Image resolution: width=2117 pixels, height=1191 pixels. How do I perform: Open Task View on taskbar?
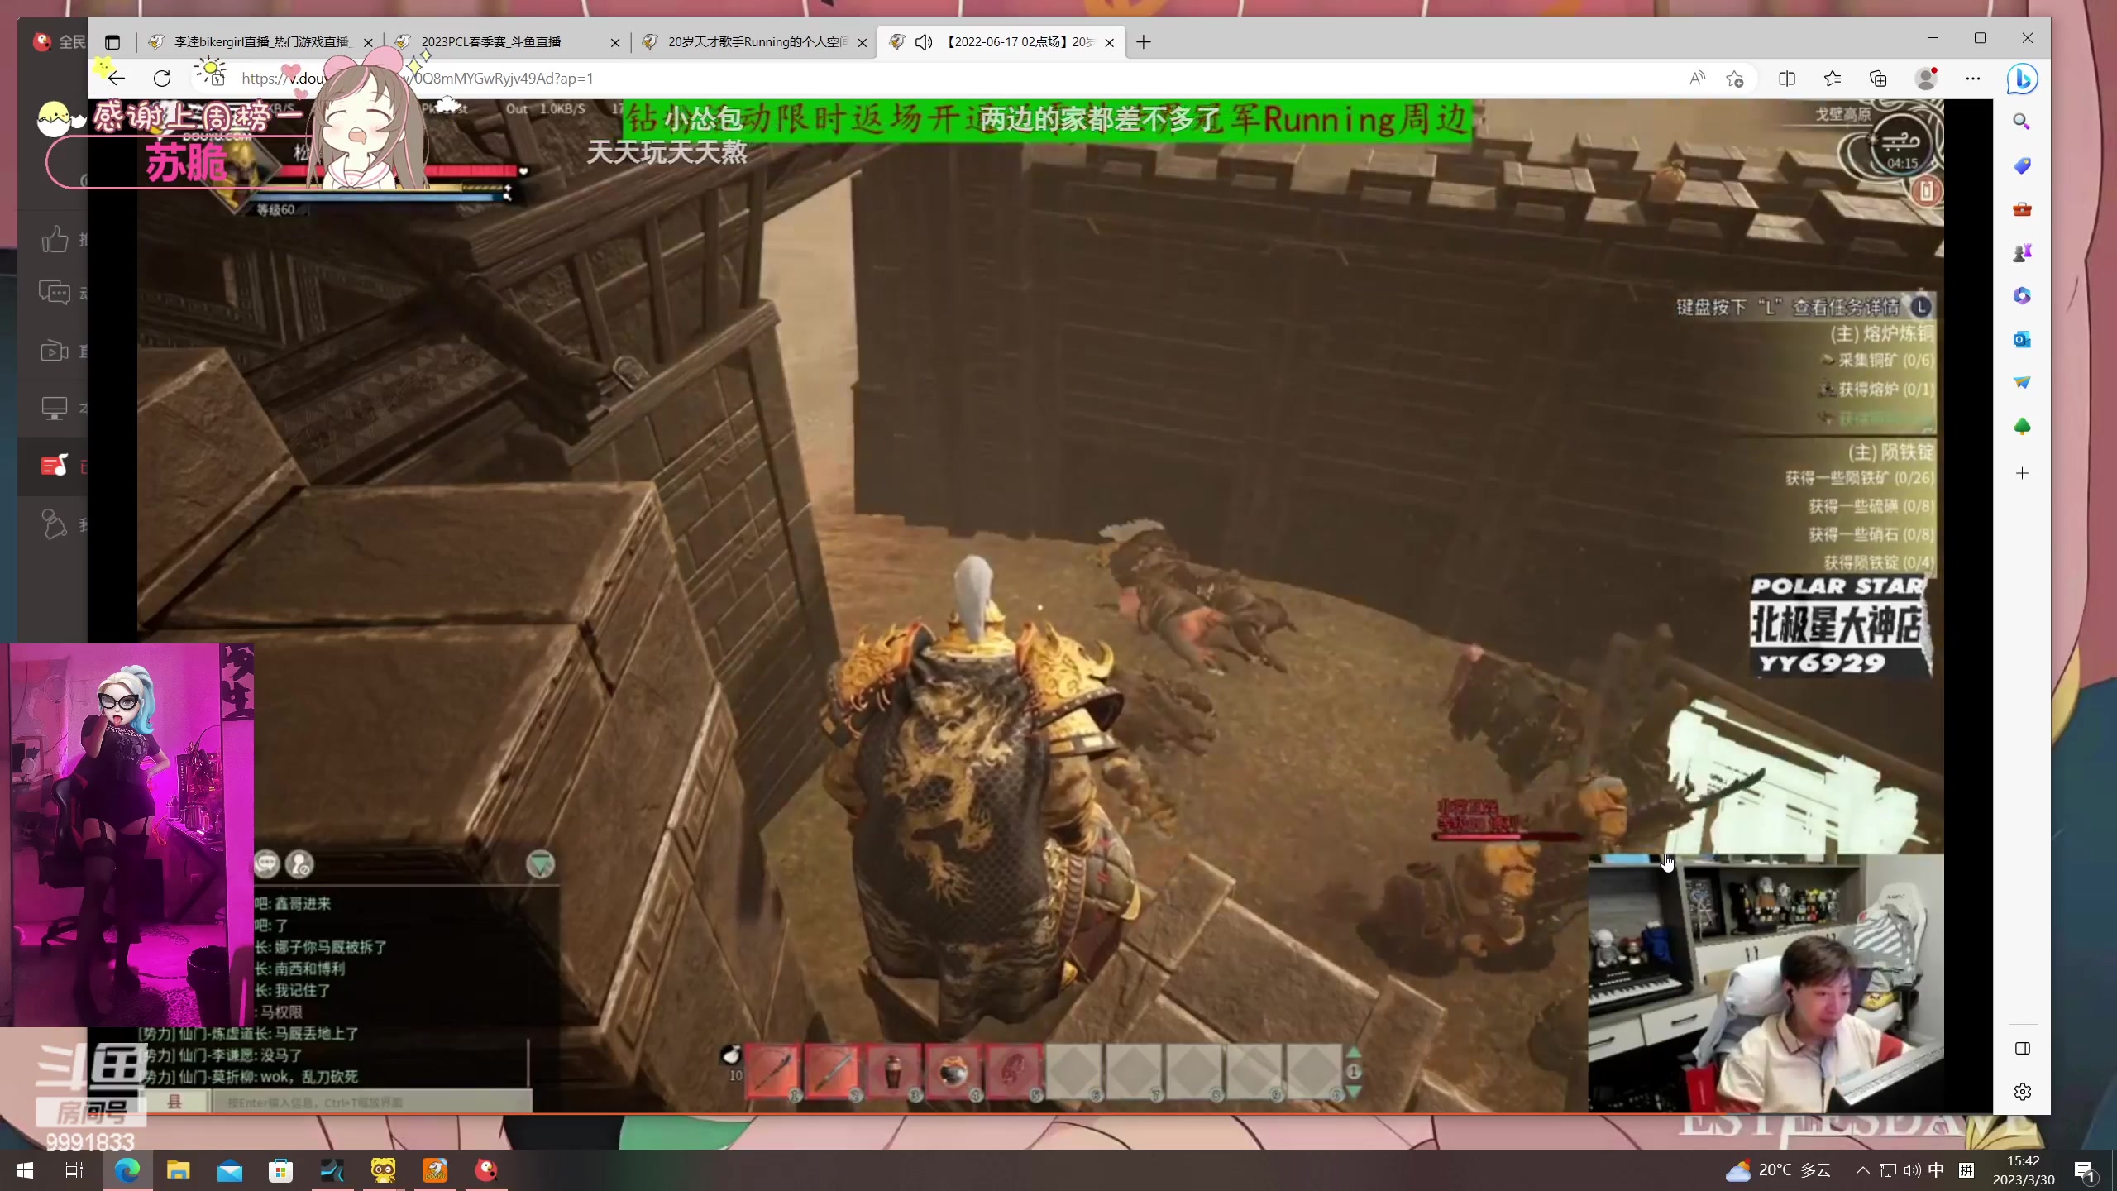pos(74,1170)
